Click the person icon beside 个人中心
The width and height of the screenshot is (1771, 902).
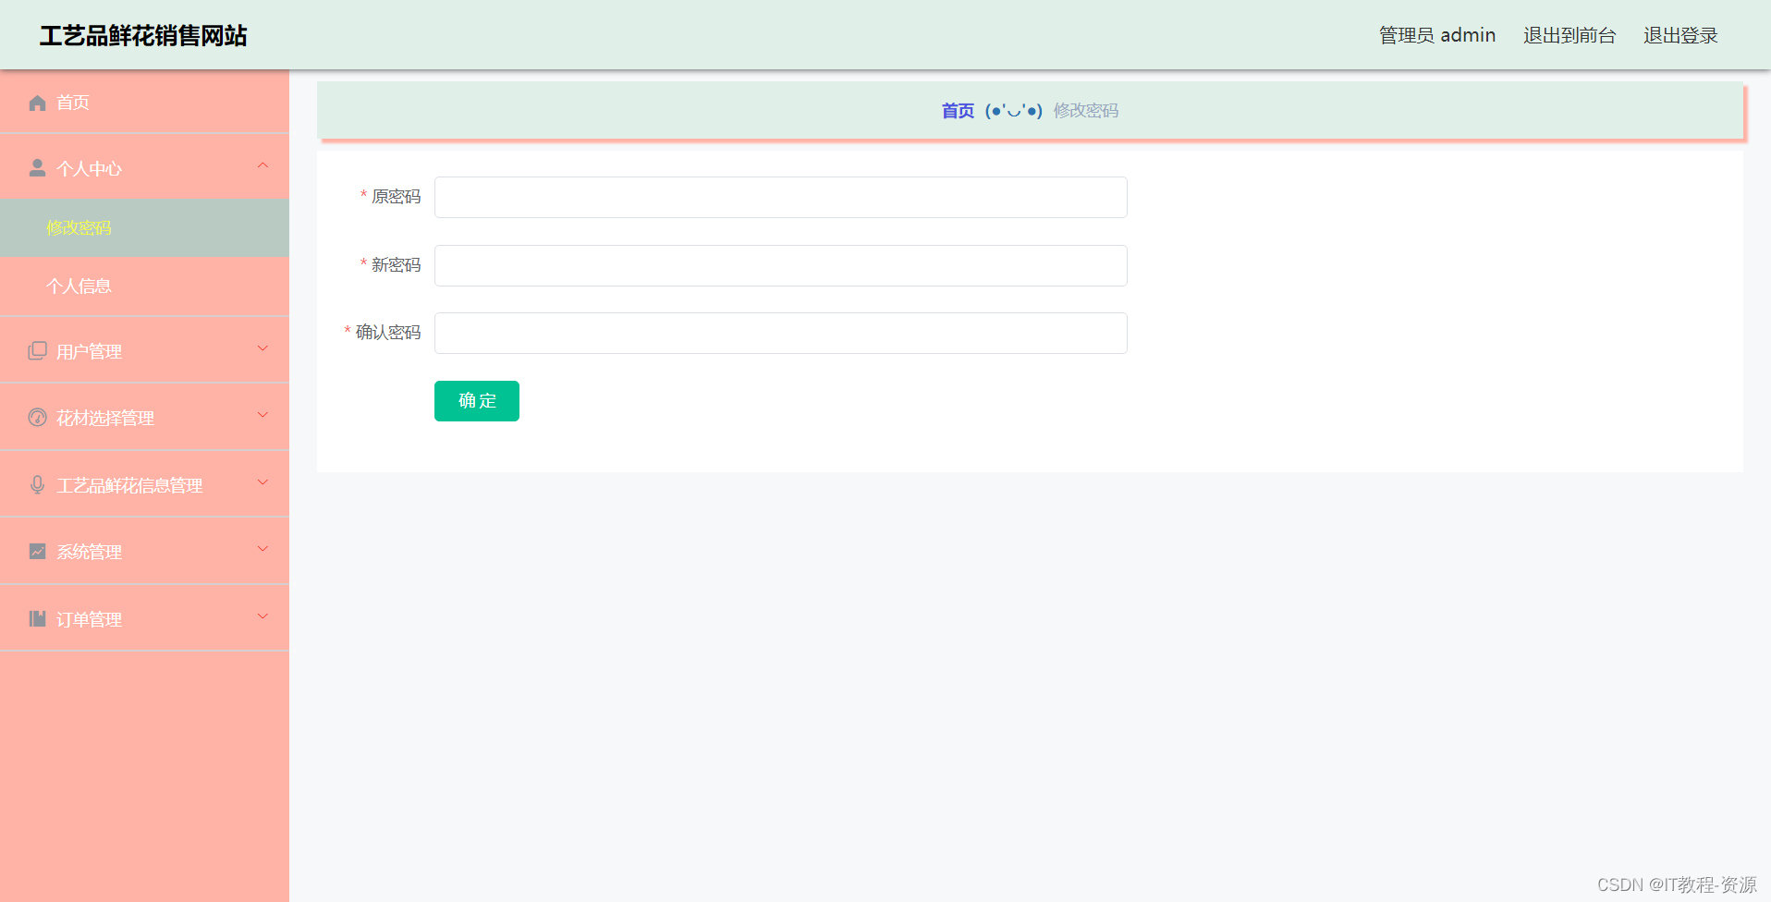[x=37, y=167]
